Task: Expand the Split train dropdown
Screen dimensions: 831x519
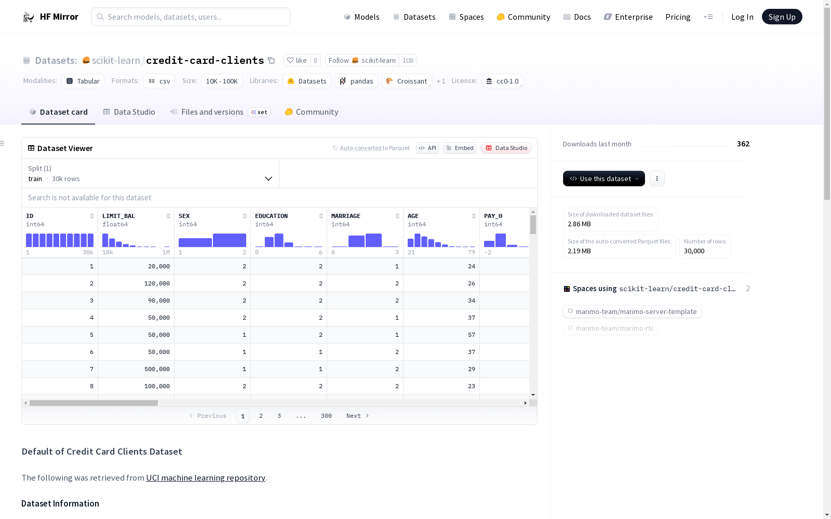Action: pyautogui.click(x=150, y=173)
